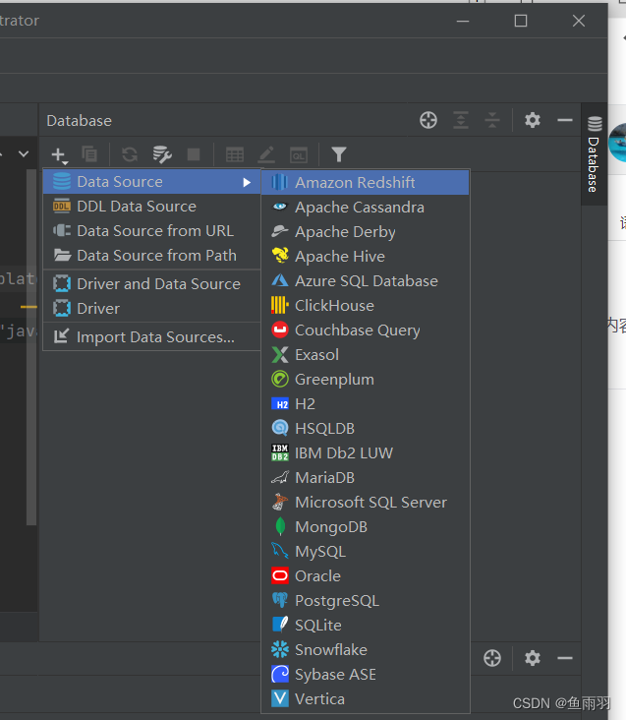Select Couchbase Query entry
Screen dimensions: 626x720
[366, 330]
